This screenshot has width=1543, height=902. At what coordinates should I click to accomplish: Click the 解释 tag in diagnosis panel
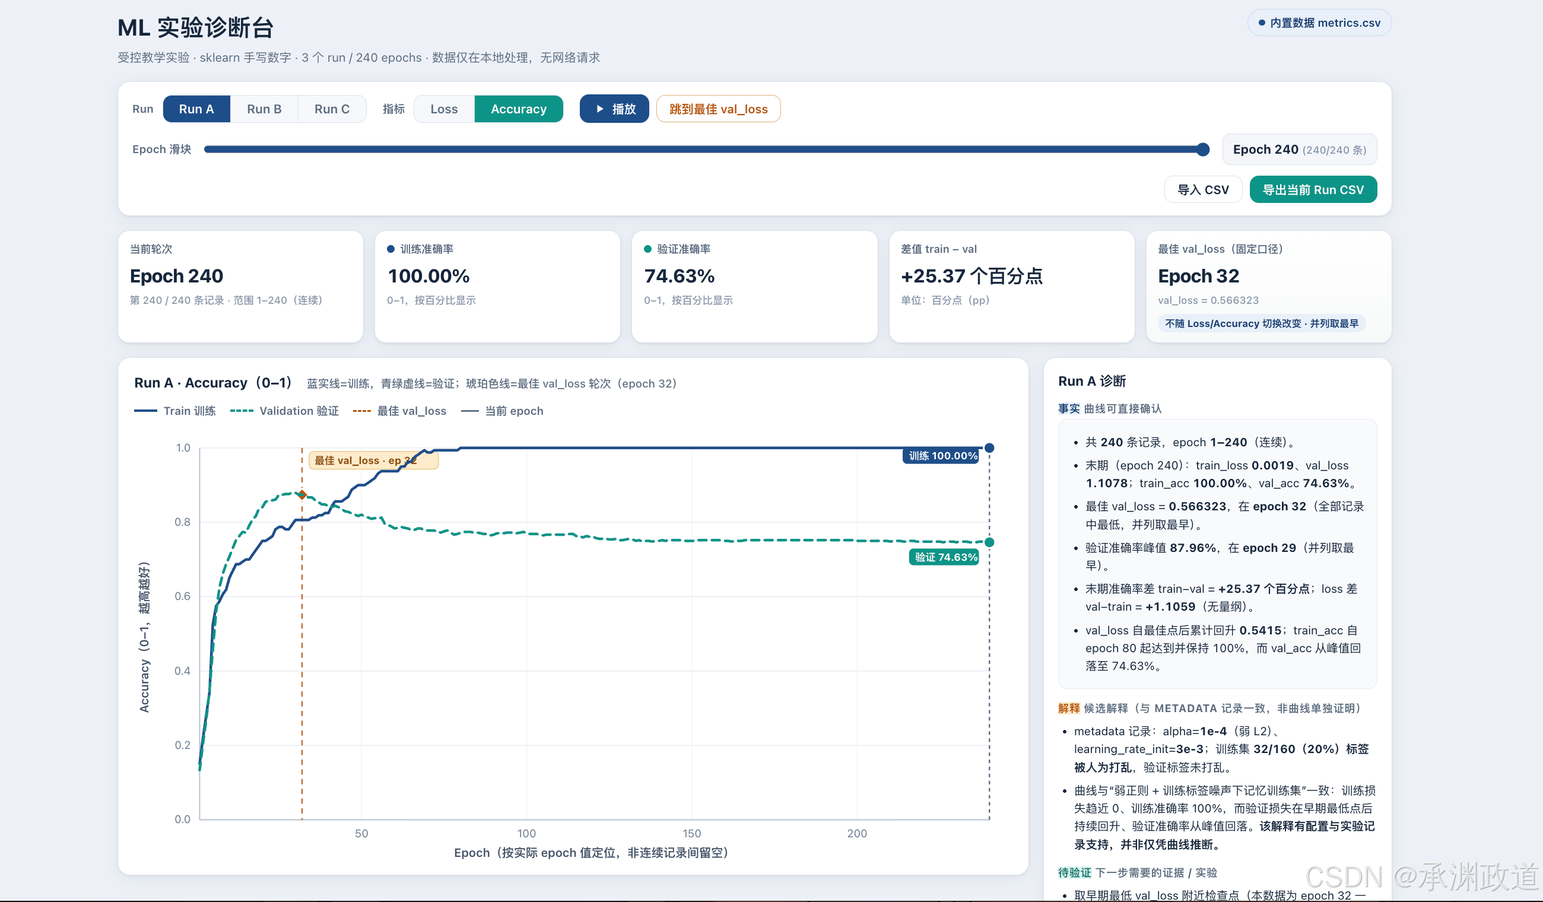(1069, 709)
